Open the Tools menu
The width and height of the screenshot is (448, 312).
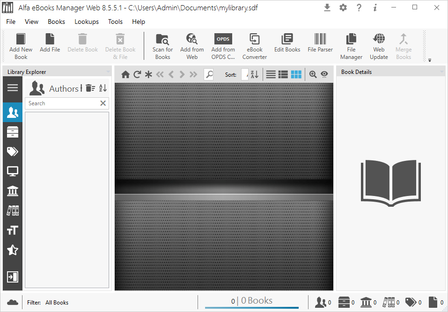coord(115,22)
